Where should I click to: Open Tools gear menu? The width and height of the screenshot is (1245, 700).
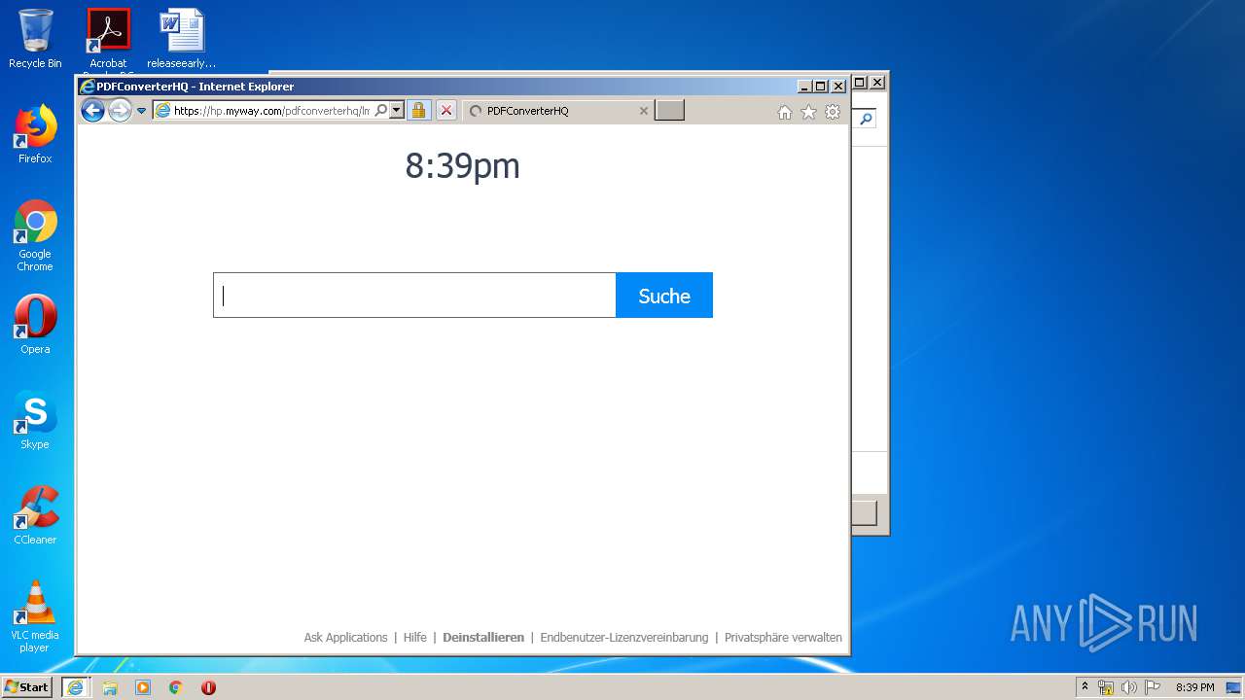[x=833, y=113]
